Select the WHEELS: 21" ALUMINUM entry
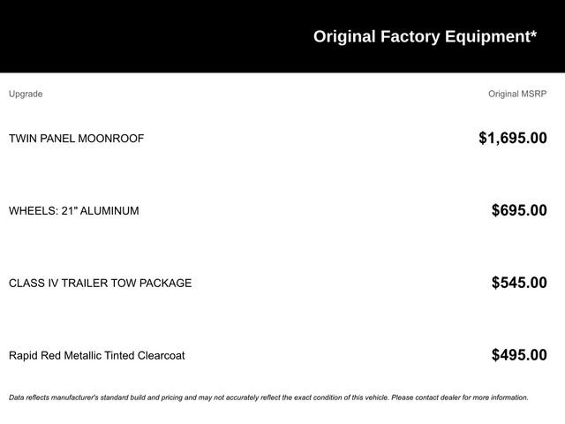Viewport: 565px width, 424px height. 74,210
